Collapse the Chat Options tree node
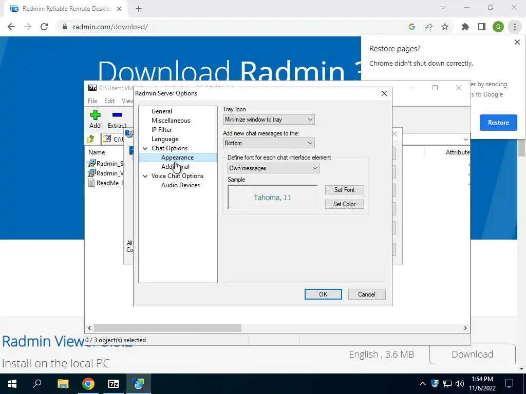This screenshot has width=526, height=394. pos(145,148)
